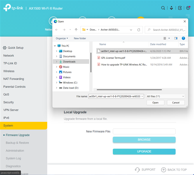Select the System menu item

coord(24,126)
